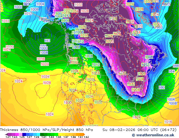Click the blue 988 isobar label
This screenshot has width=179, height=138.
pyautogui.click(x=176, y=66)
